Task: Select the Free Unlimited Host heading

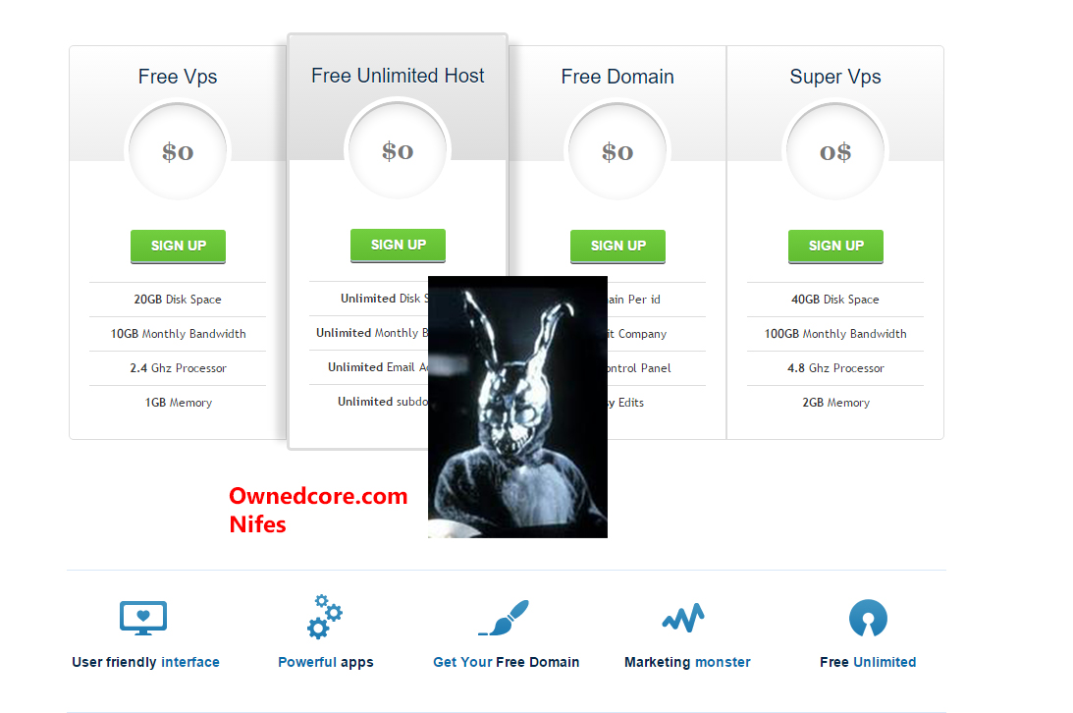Action: pyautogui.click(x=398, y=76)
